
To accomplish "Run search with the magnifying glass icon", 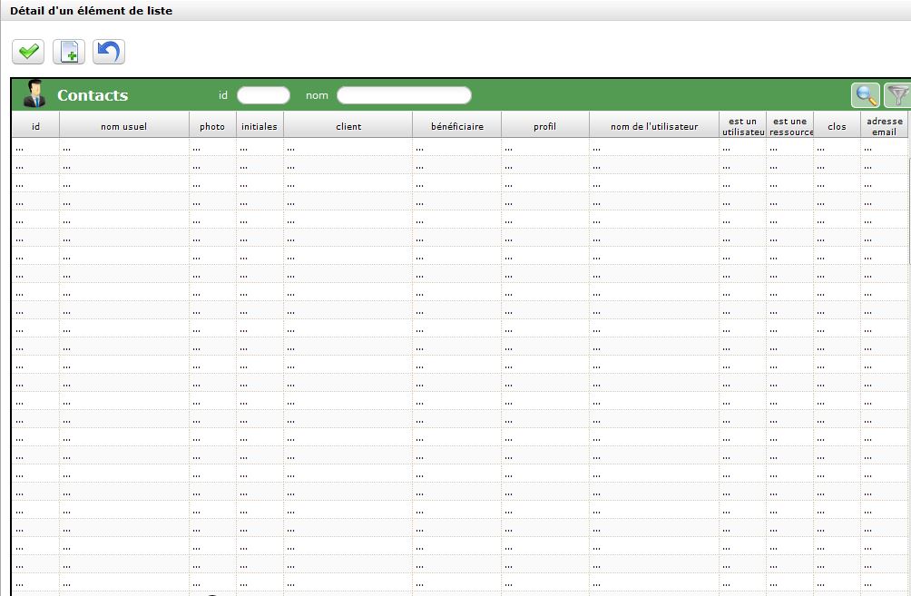I will pyautogui.click(x=866, y=95).
